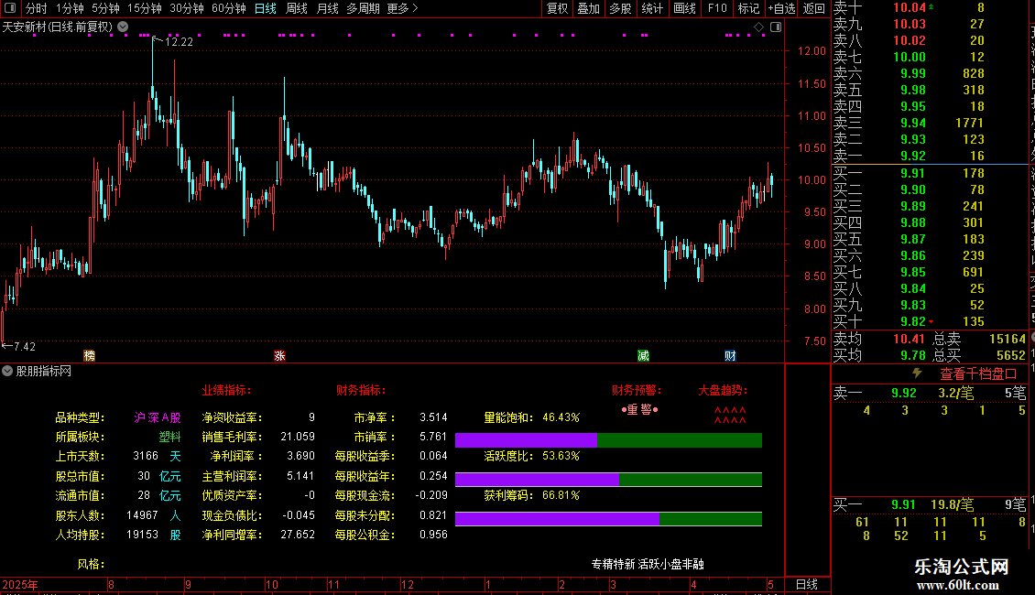The image size is (1035, 595).
Task: Toggle the left sidebar panel icon
Action: point(9,8)
